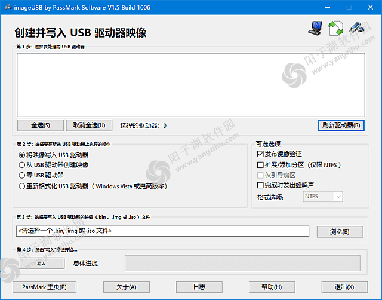Click the green refresh arrows document icon
Screen dimensions: 382x300
click(x=336, y=28)
